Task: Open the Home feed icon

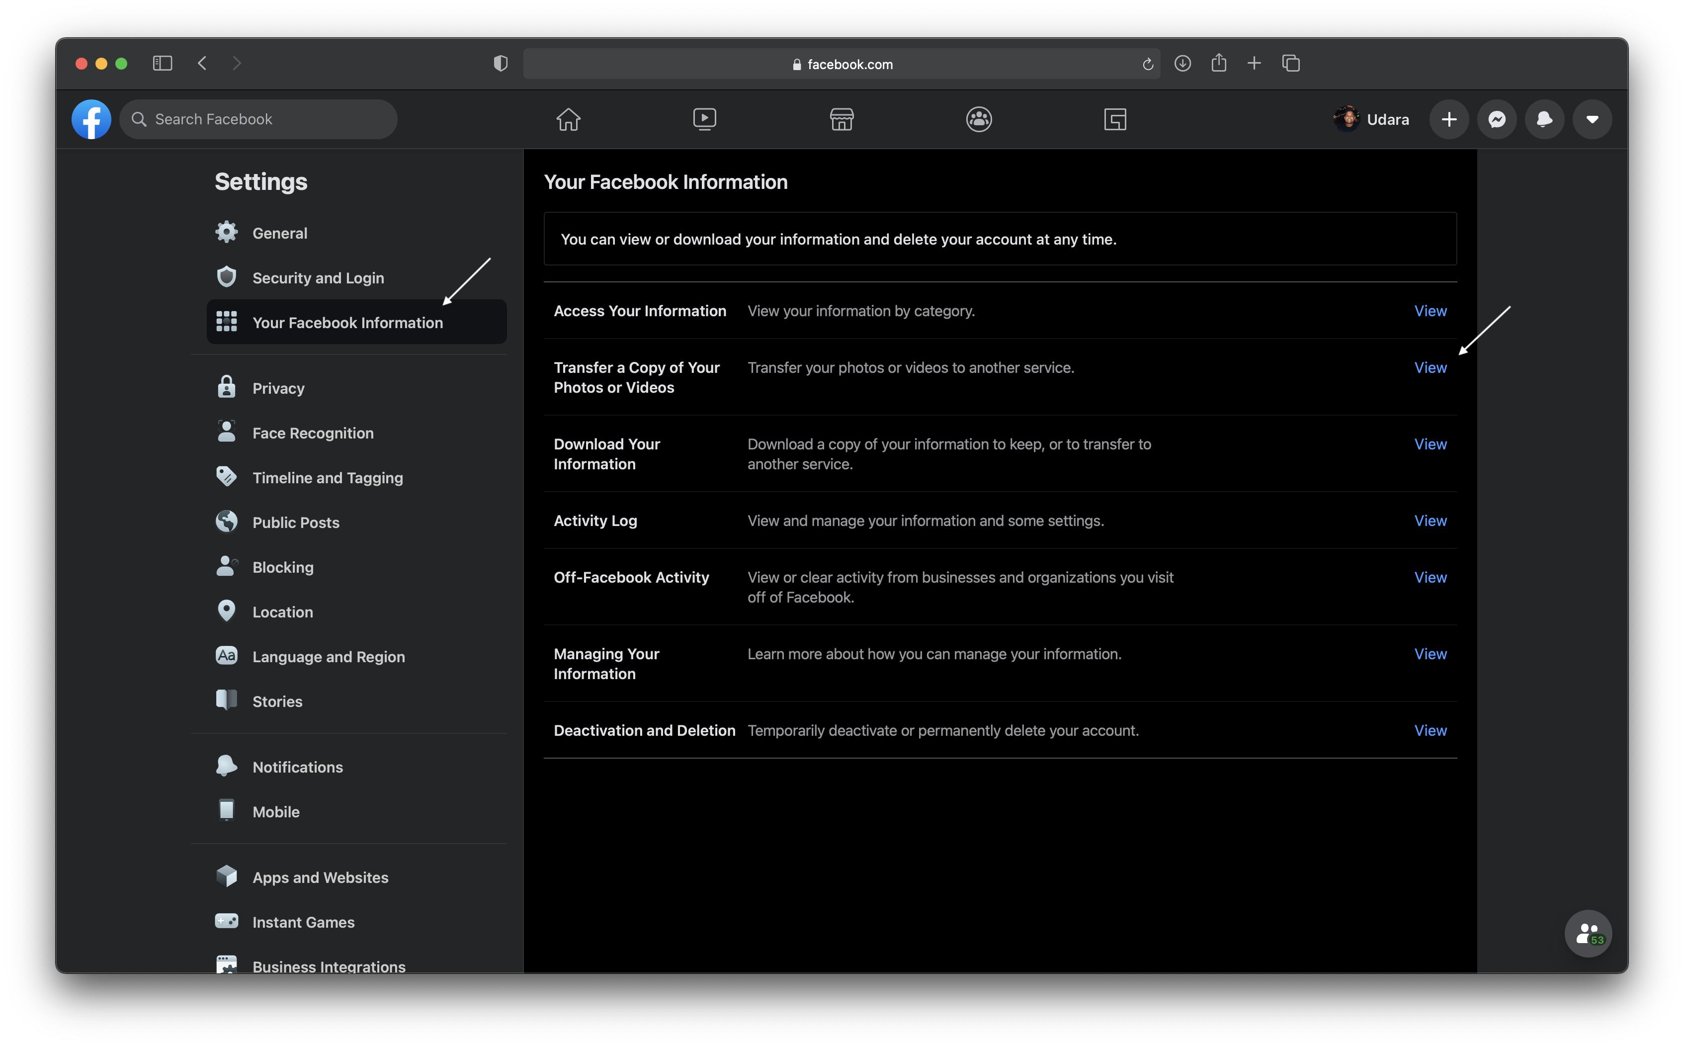Action: pos(568,119)
